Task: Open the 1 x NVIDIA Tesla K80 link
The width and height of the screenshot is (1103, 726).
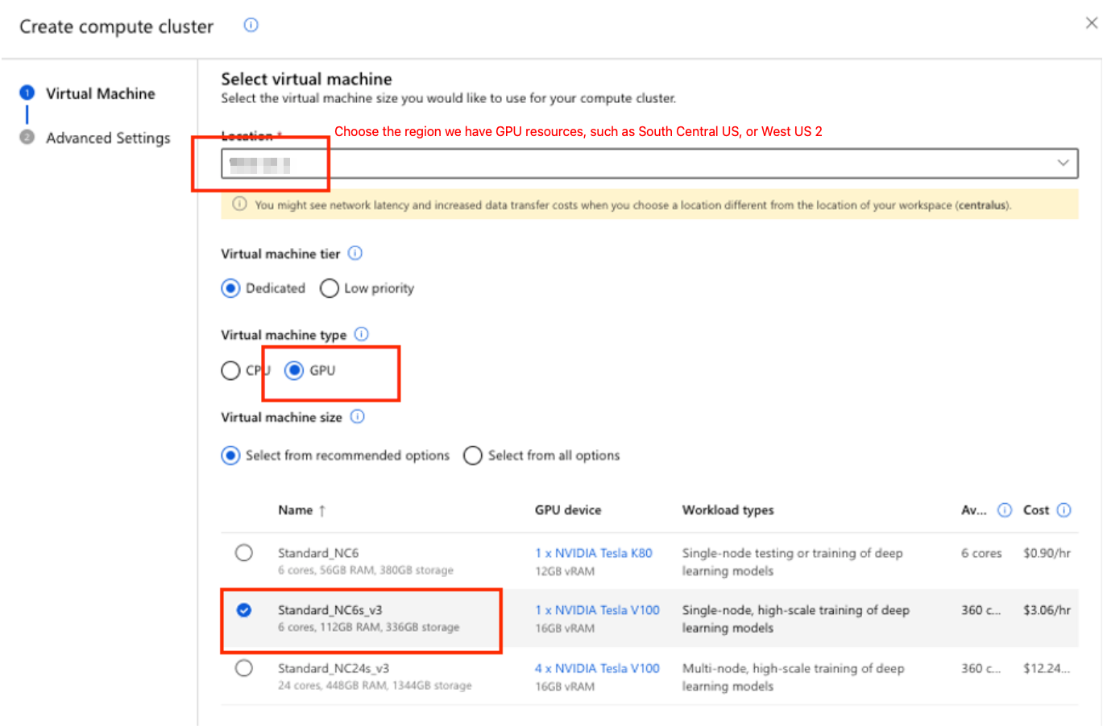Action: [594, 553]
